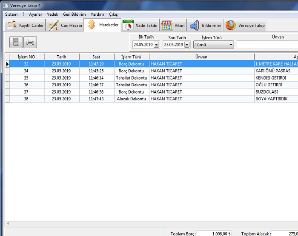This screenshot has height=236, width=298.
Task: Expand the İlk Tarih date picker arrow
Action: tap(156, 45)
